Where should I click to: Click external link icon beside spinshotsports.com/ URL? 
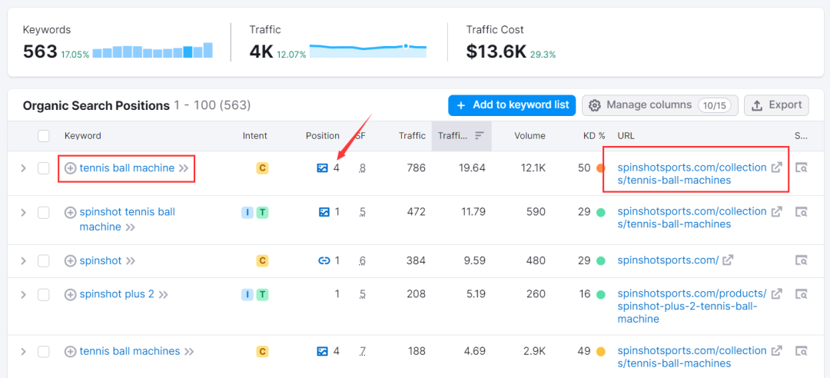[727, 260]
